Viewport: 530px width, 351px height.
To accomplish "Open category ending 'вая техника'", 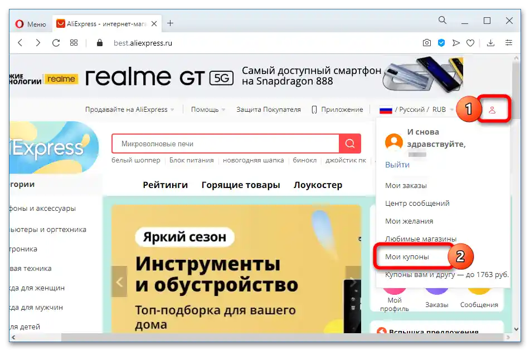I will click(x=31, y=268).
